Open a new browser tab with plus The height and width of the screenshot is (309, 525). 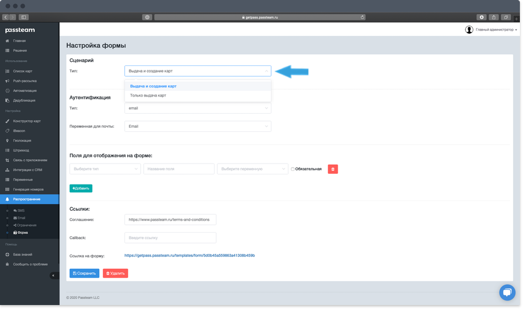(x=516, y=18)
